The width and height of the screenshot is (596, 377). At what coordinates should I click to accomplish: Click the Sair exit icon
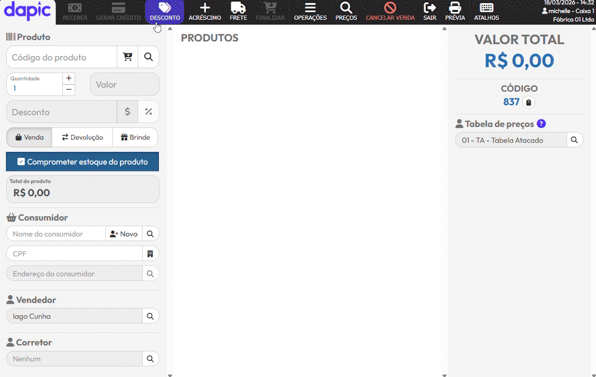[430, 8]
